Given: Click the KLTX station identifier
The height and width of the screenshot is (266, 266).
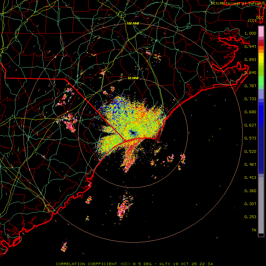Looking at the screenshot, I should click(x=165, y=264).
